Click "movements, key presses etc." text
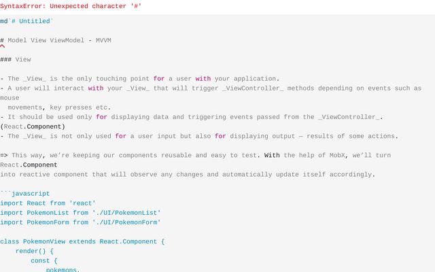435x272 pixels. (x=59, y=107)
